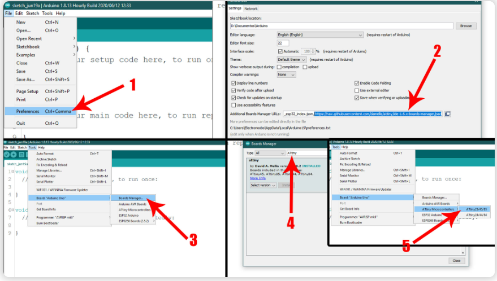497x281 pixels.
Task: Choose Close (Ctrl+W) in File menu
Action: [41, 63]
